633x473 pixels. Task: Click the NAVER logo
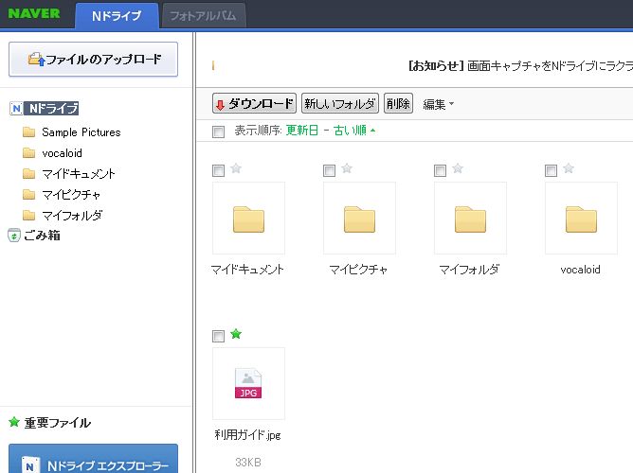(x=34, y=13)
